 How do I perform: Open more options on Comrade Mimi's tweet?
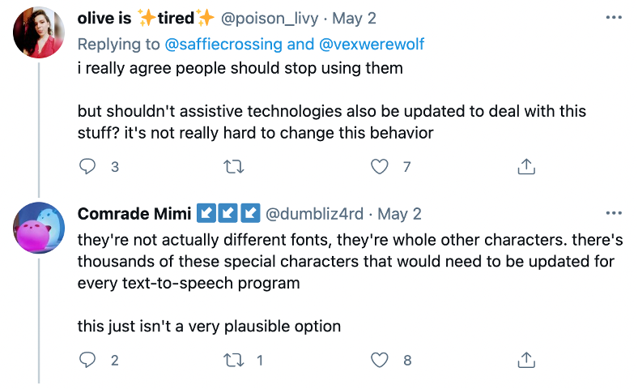click(613, 213)
